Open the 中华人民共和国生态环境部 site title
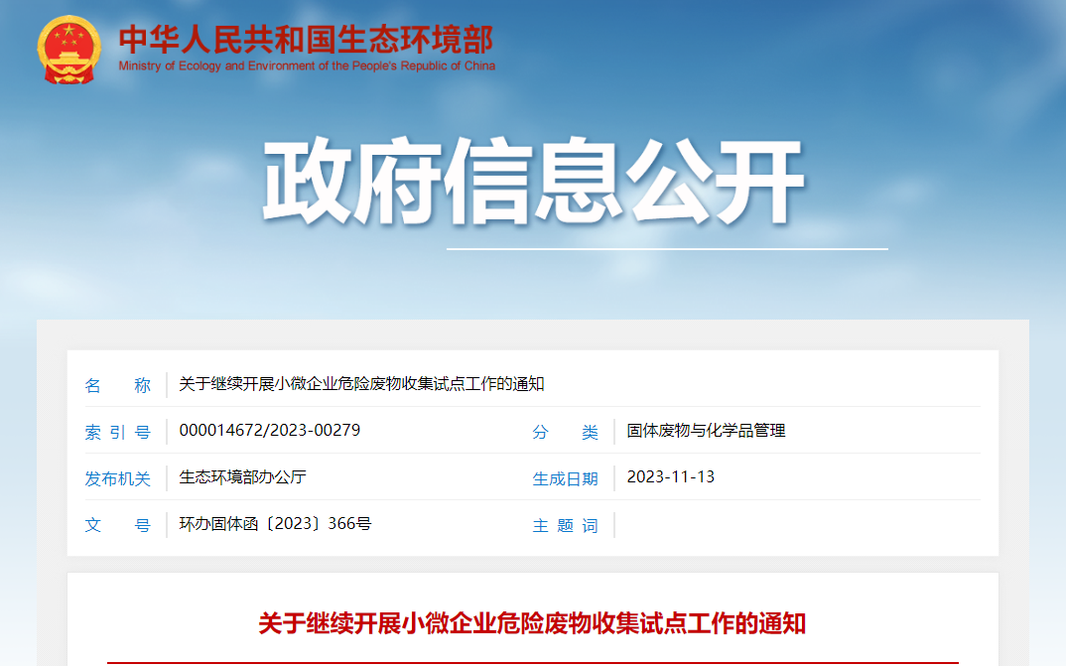1066x666 pixels. pos(306,39)
